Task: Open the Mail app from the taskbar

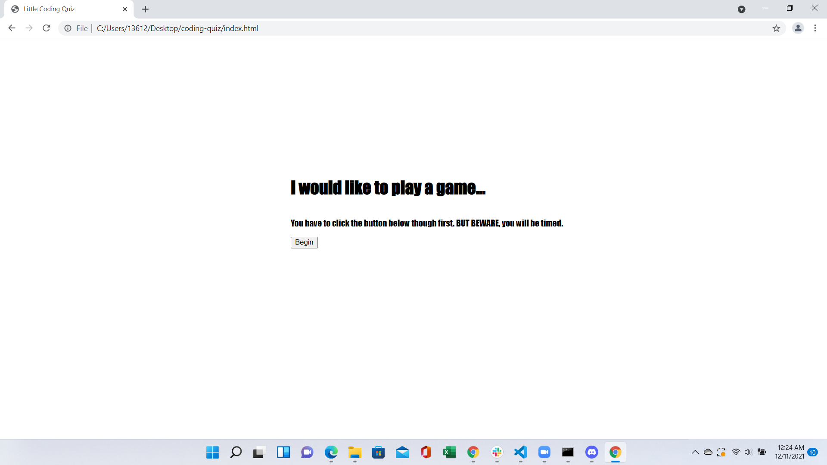Action: point(402,452)
